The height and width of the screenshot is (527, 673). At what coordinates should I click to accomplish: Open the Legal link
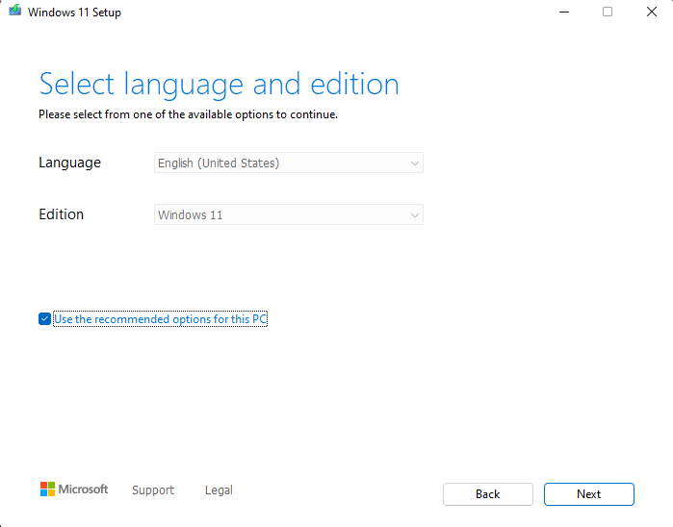pyautogui.click(x=219, y=490)
